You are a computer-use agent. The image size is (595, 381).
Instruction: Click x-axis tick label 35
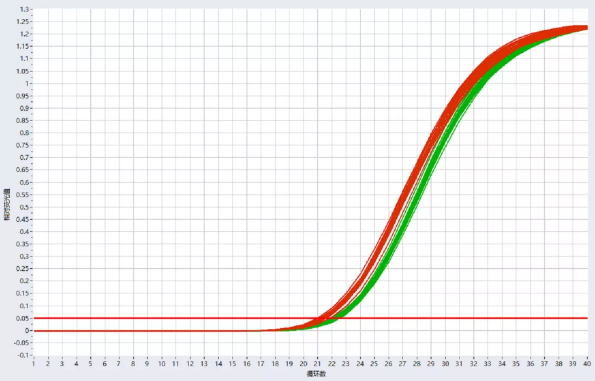click(517, 364)
